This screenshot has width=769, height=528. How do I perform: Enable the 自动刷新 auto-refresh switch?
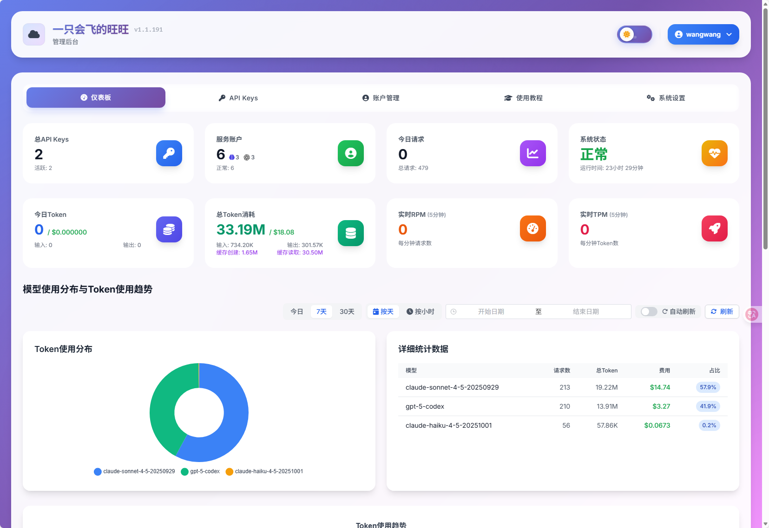649,312
